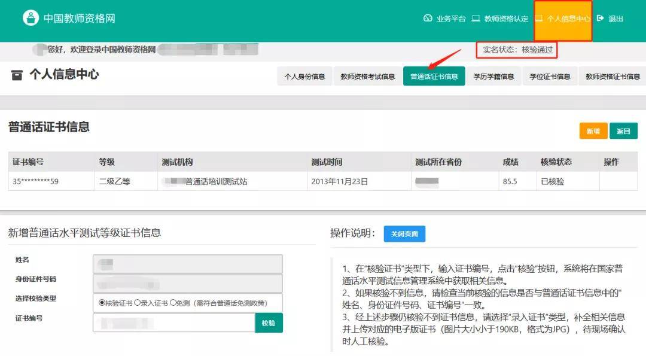Click the blue 关闭页面 button
The image size is (646, 356).
tap(404, 234)
